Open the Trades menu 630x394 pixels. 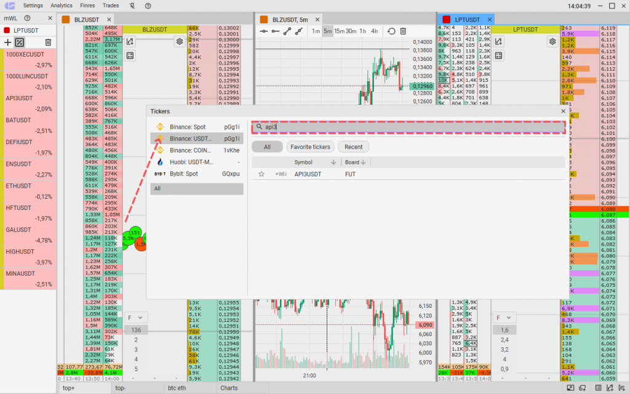coord(111,6)
